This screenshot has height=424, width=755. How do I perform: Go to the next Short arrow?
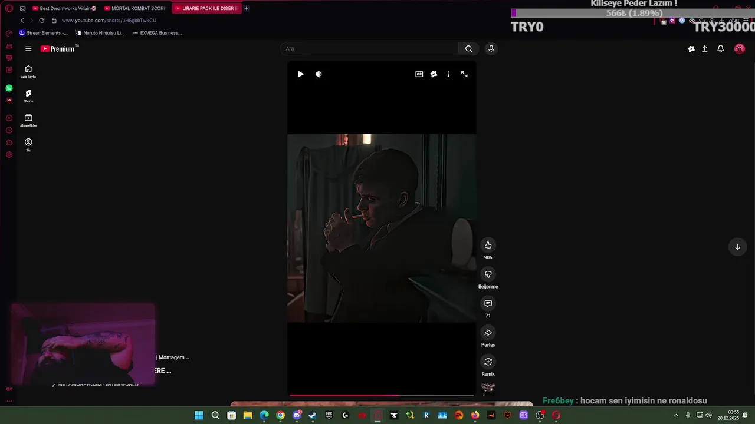point(737,247)
